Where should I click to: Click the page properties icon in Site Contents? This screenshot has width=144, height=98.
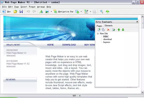[x=114, y=30]
